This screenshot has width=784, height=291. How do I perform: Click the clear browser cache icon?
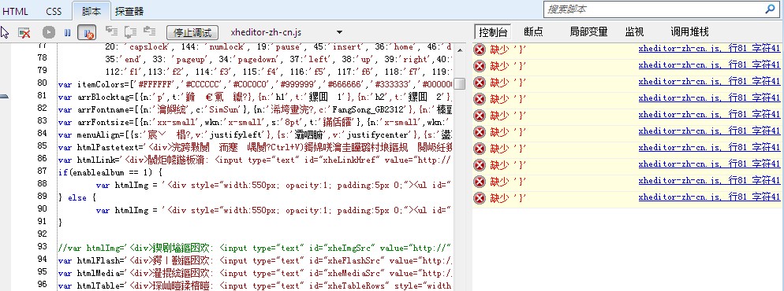click(x=24, y=33)
